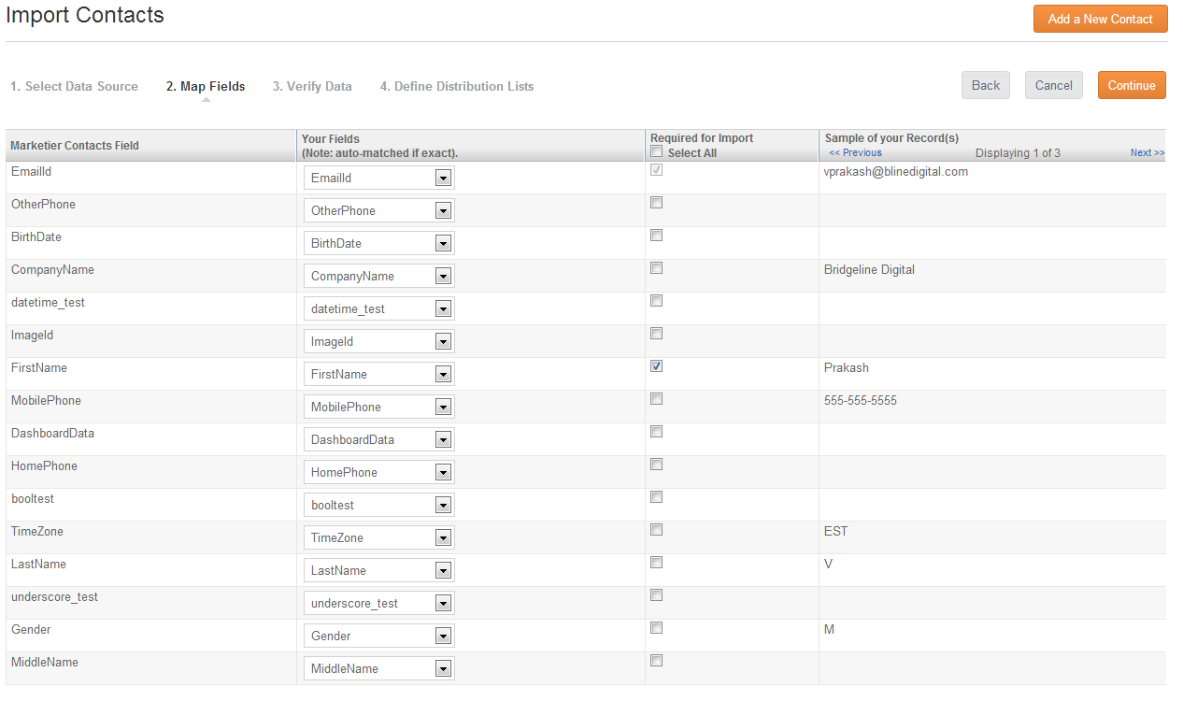Open the FirstName mapping dropdown
This screenshot has width=1183, height=701.
(x=379, y=374)
